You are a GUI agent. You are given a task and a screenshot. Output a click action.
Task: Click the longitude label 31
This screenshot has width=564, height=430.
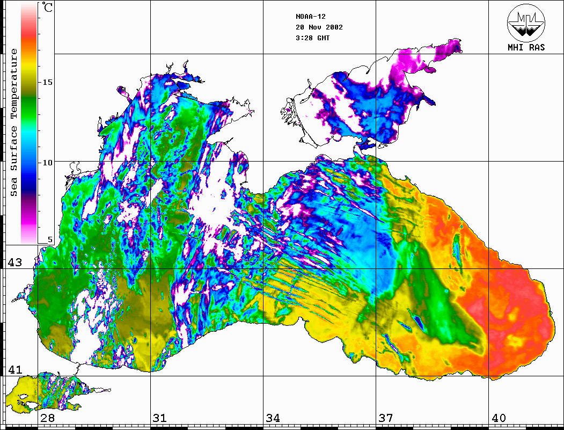click(160, 418)
